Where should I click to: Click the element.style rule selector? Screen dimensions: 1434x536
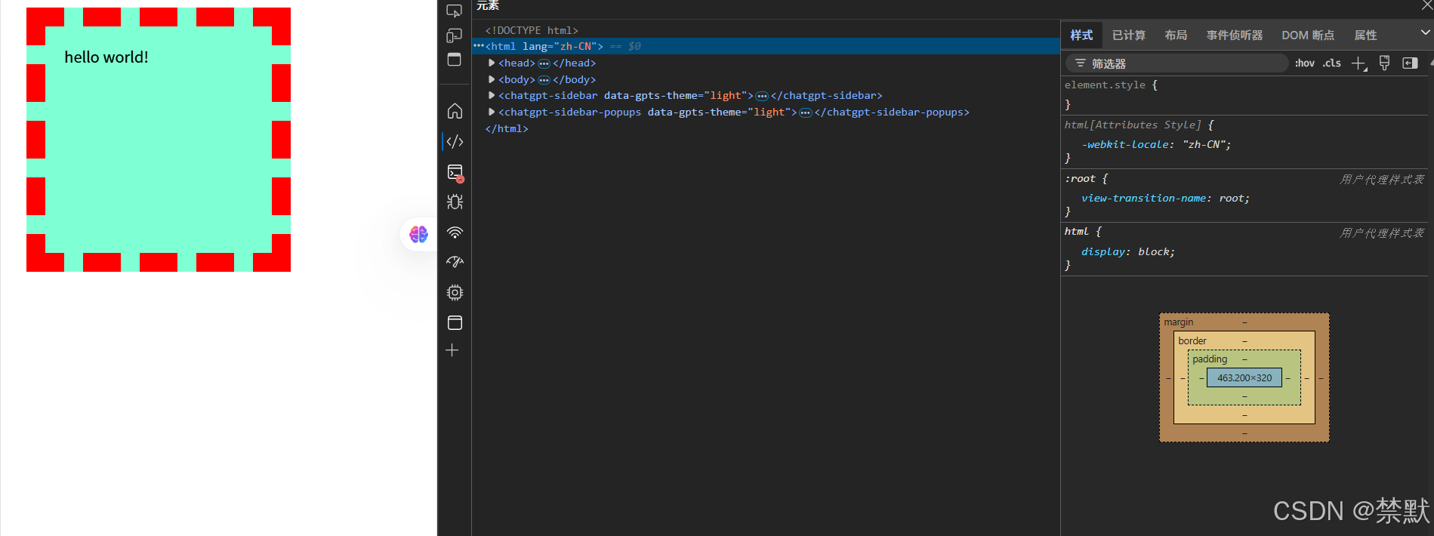[1105, 85]
